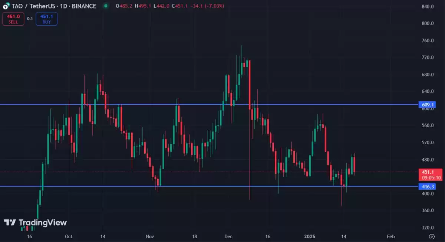Click the Nov label on time axis
The width and height of the screenshot is (445, 242).
coord(150,236)
